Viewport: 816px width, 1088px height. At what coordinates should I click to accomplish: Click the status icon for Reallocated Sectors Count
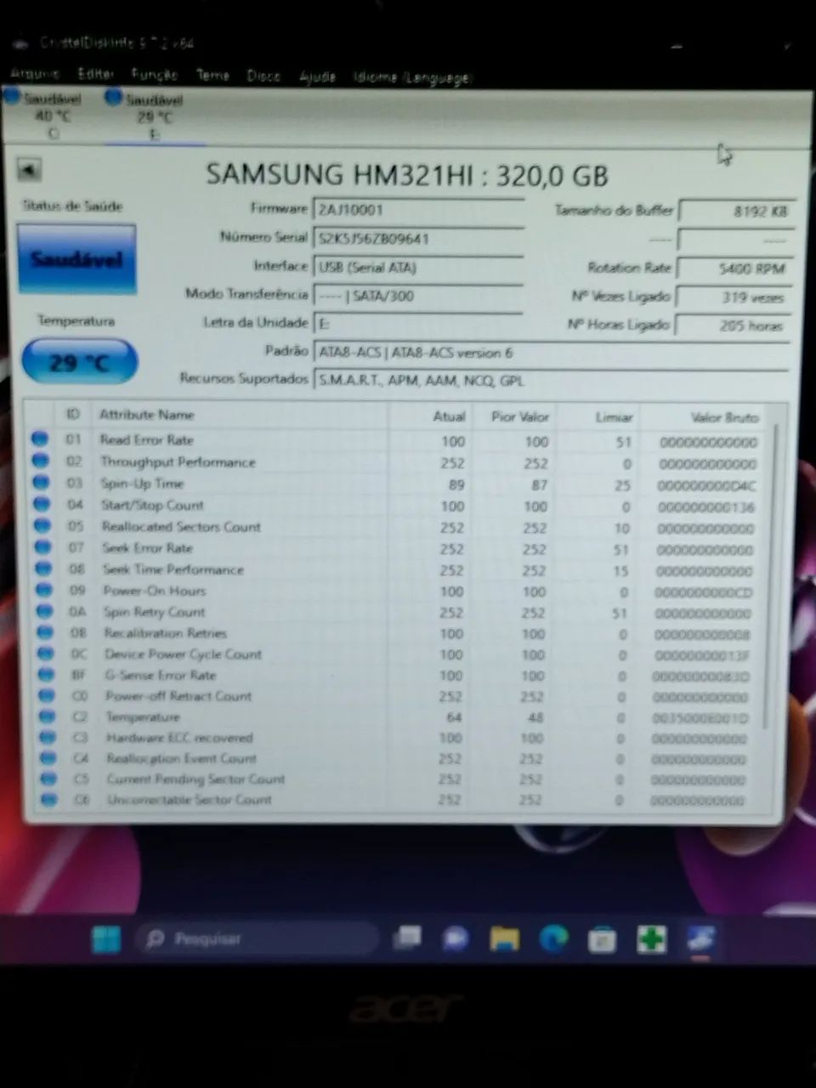coord(42,526)
